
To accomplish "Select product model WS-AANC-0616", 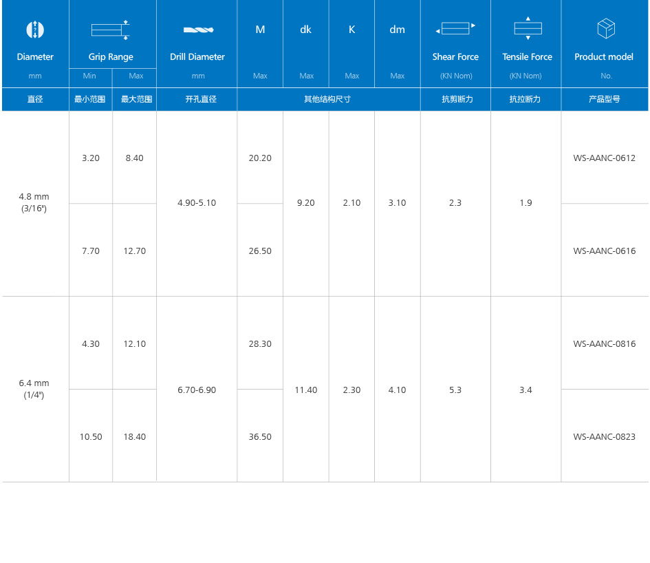I will [604, 251].
